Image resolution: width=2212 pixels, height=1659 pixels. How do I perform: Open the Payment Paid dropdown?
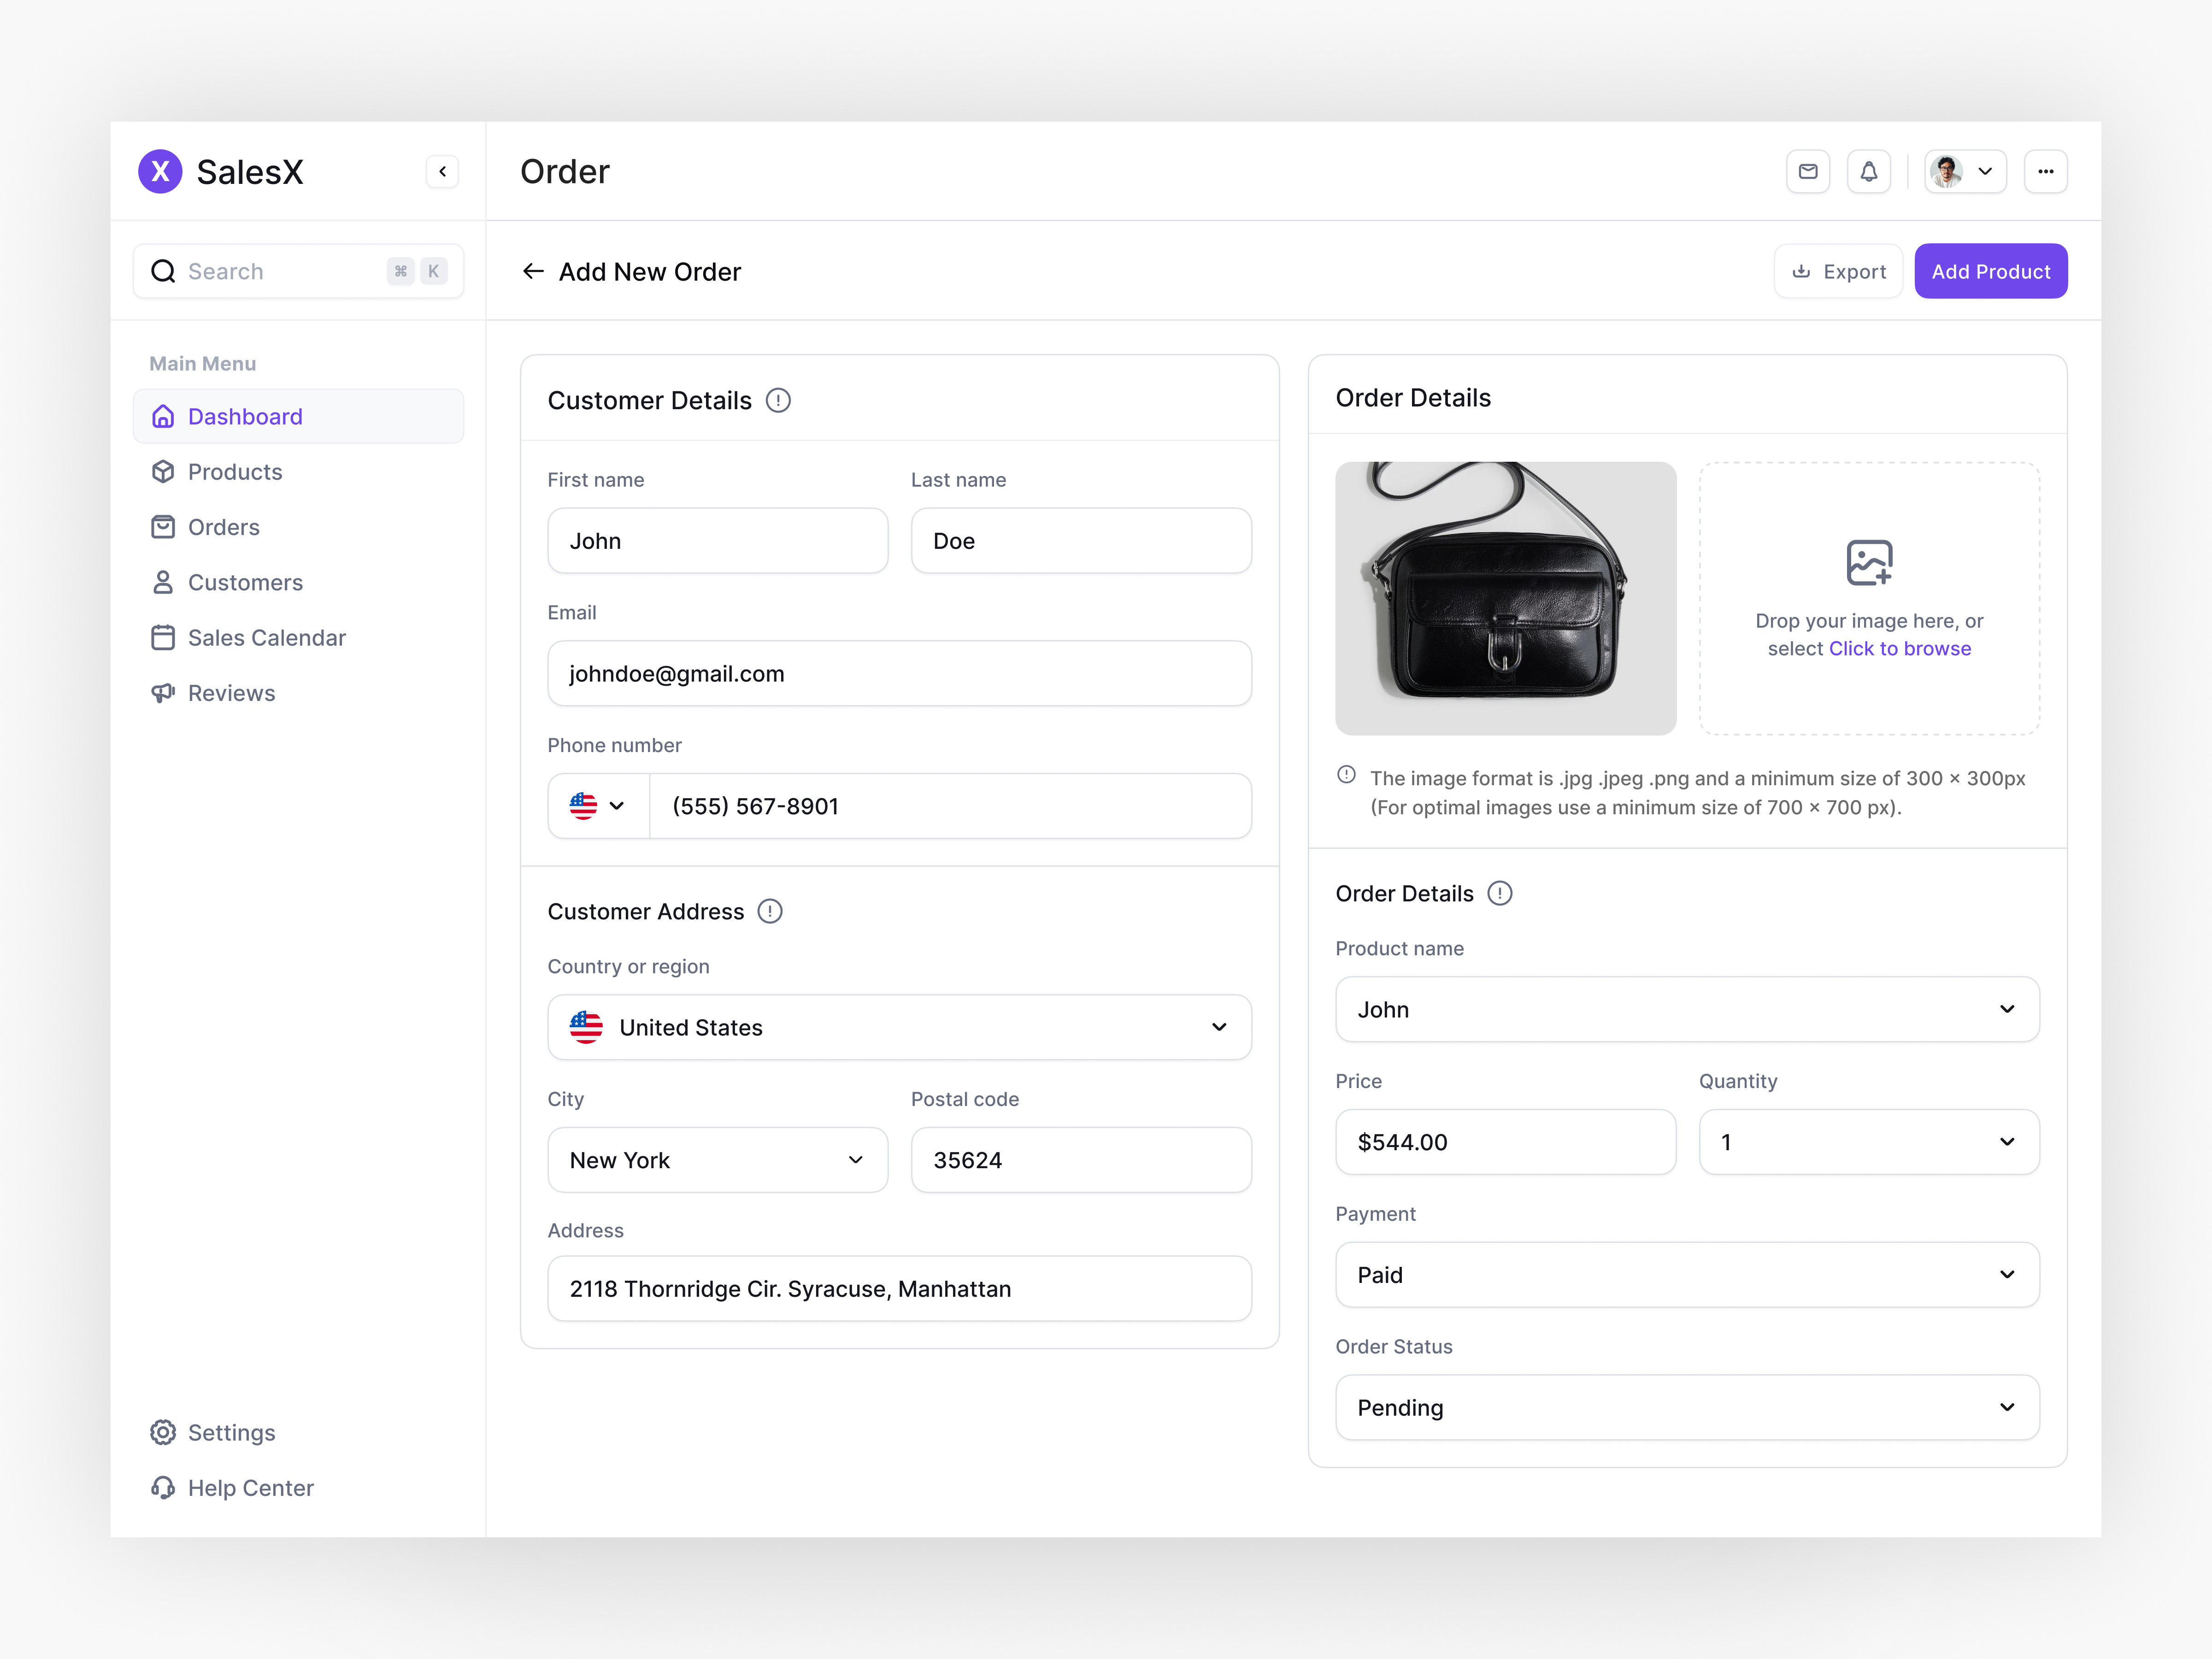click(x=1687, y=1275)
